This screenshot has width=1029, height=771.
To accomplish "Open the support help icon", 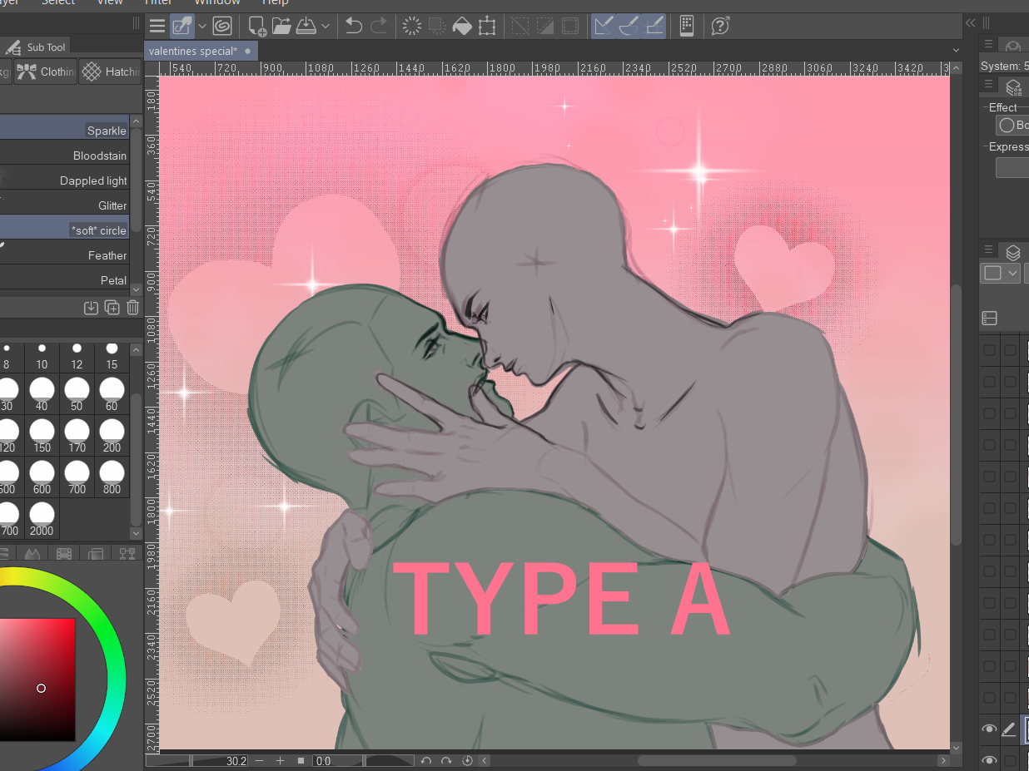I will pyautogui.click(x=720, y=27).
